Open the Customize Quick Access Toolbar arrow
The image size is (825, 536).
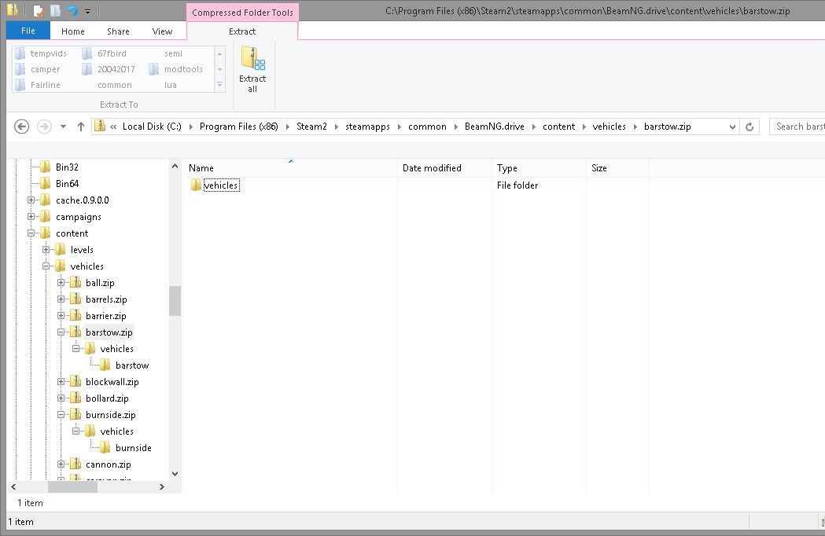87,11
